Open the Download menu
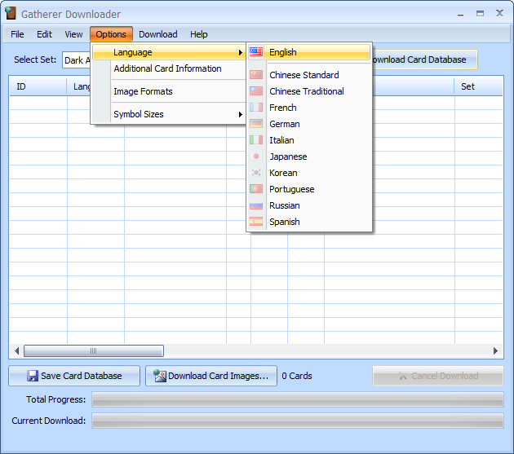514x454 pixels. (x=157, y=34)
